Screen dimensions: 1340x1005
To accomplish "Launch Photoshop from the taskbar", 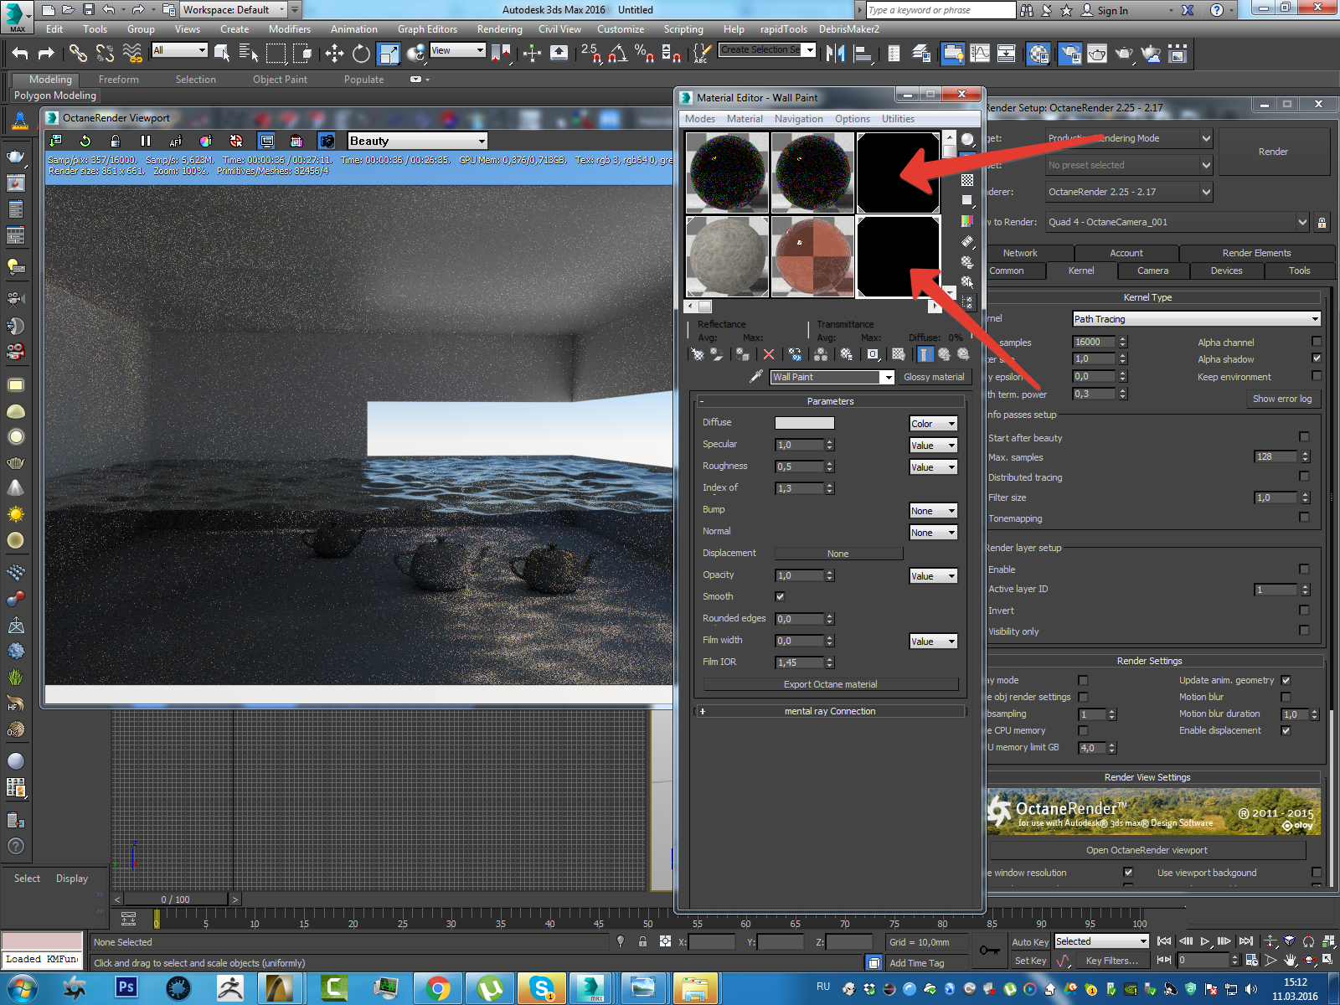I will [x=126, y=987].
